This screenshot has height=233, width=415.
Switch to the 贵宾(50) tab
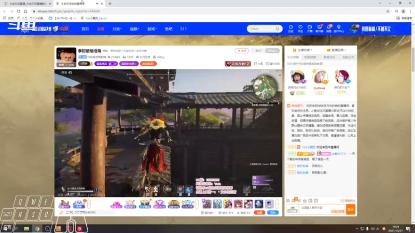(x=329, y=57)
